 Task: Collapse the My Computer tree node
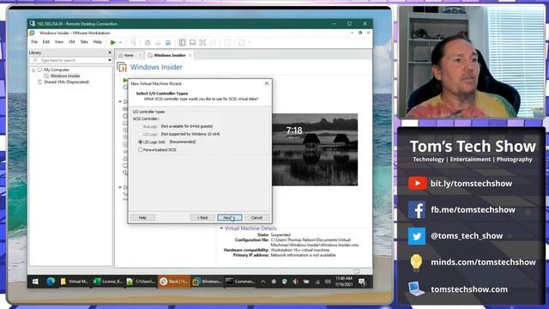point(33,70)
